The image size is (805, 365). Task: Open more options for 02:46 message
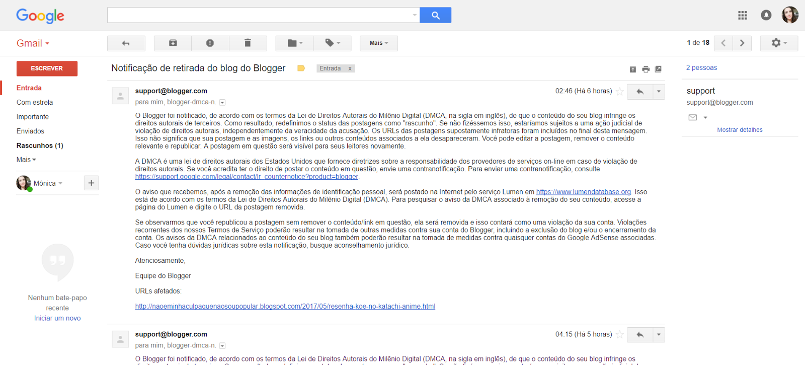tap(659, 92)
